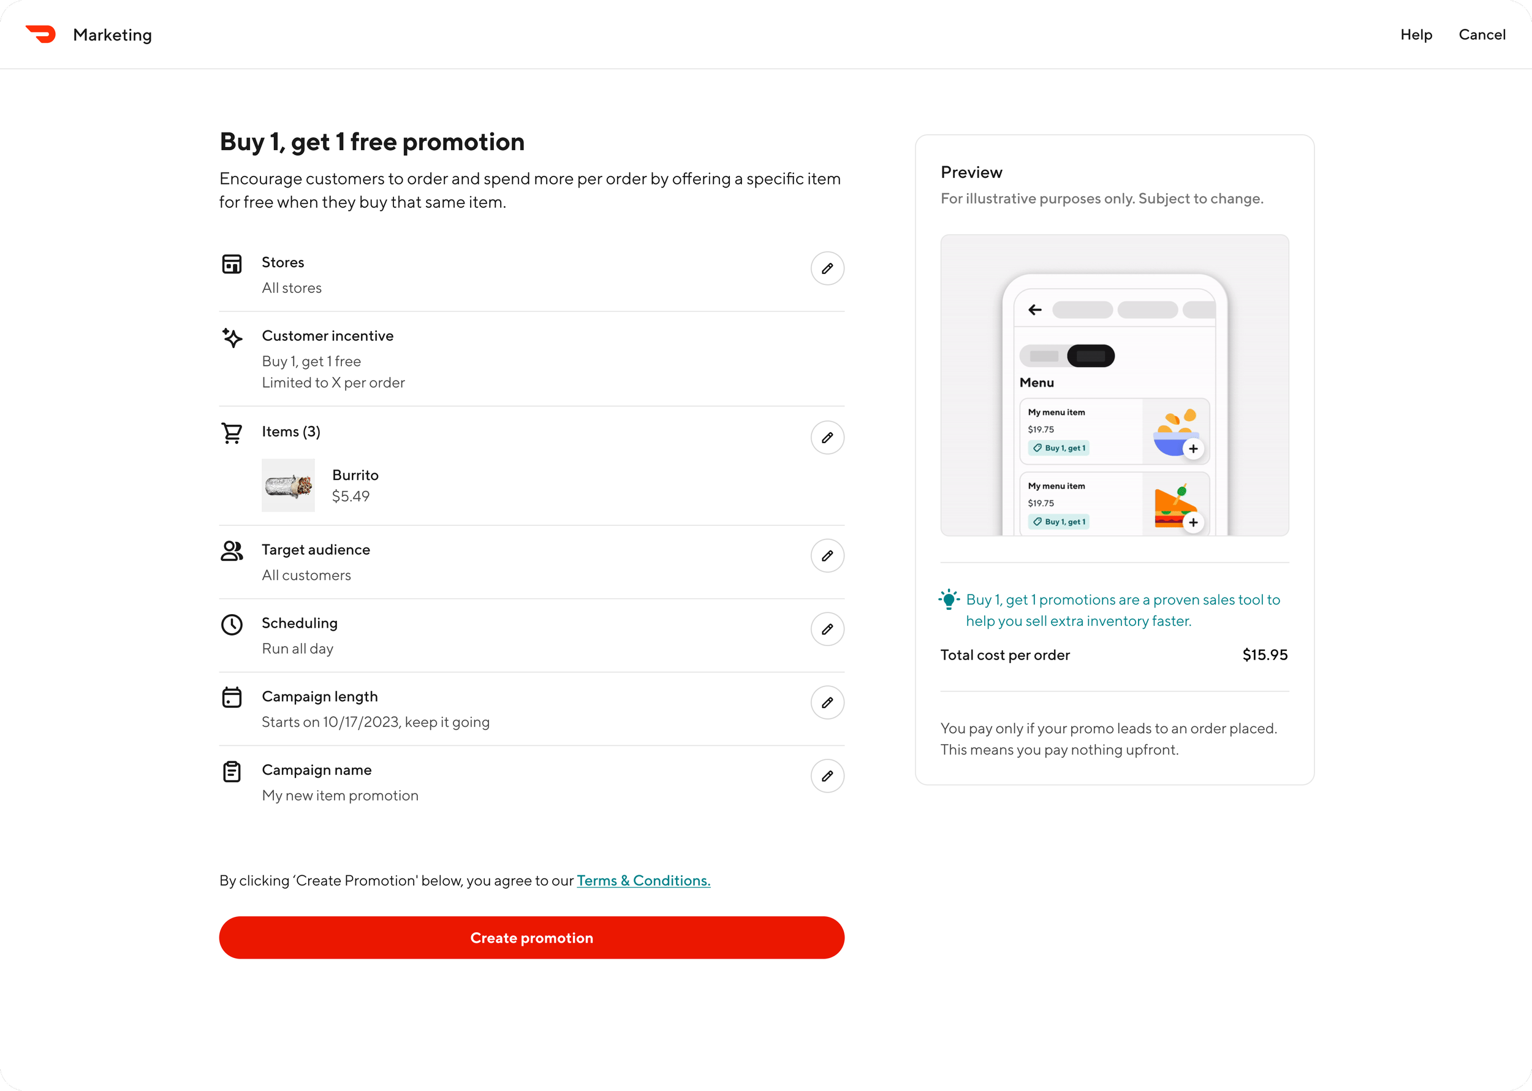Open the Help menu item
Viewport: 1532px width, 1091px height.
click(1416, 34)
